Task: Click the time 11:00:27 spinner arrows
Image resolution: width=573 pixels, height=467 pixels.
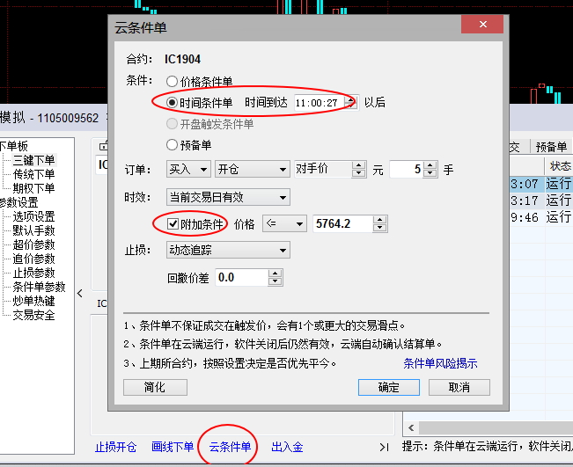Action: coord(352,102)
